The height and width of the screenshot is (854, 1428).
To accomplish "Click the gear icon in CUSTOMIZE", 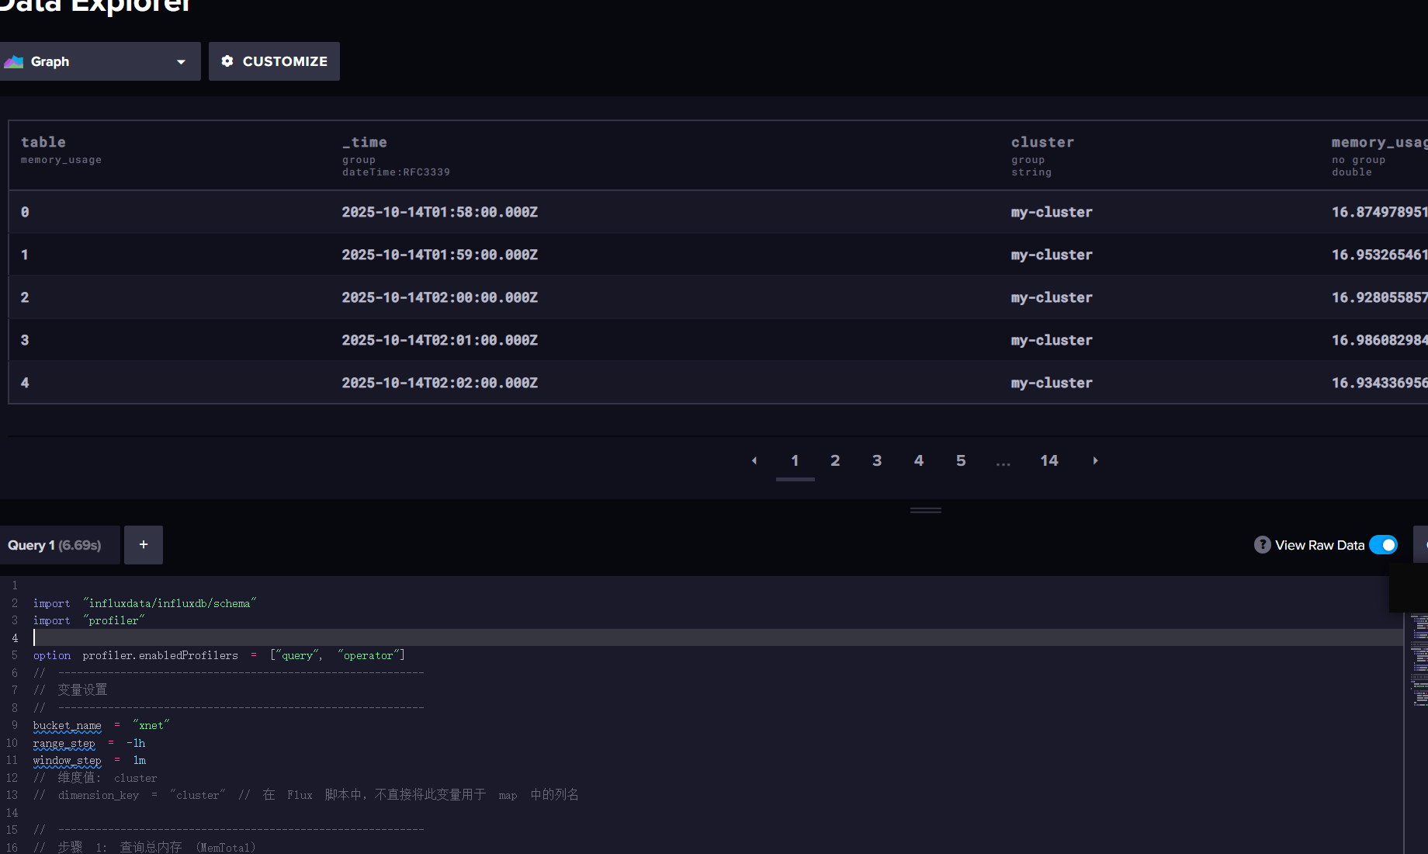I will pyautogui.click(x=227, y=61).
